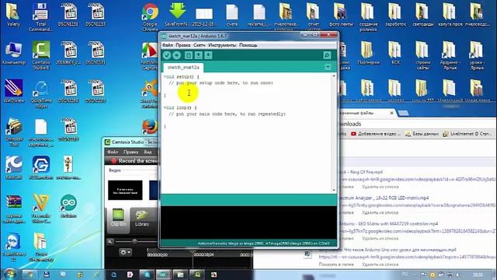The image size is (497, 280).
Task: Click the Arduino Upload arrow button
Action: pyautogui.click(x=177, y=55)
